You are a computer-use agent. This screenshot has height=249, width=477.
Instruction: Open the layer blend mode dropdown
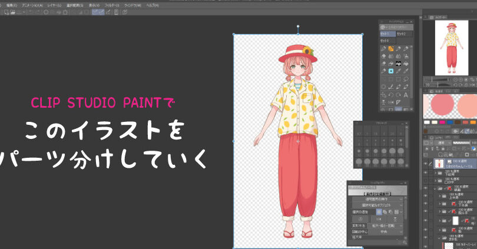tap(443, 142)
